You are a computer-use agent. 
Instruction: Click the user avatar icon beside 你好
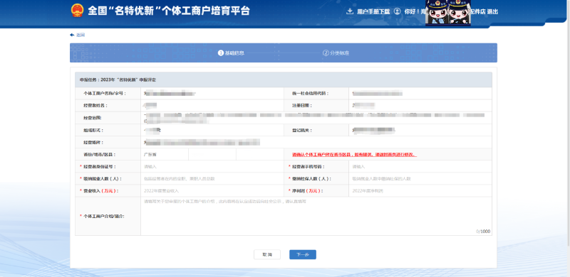coord(398,11)
